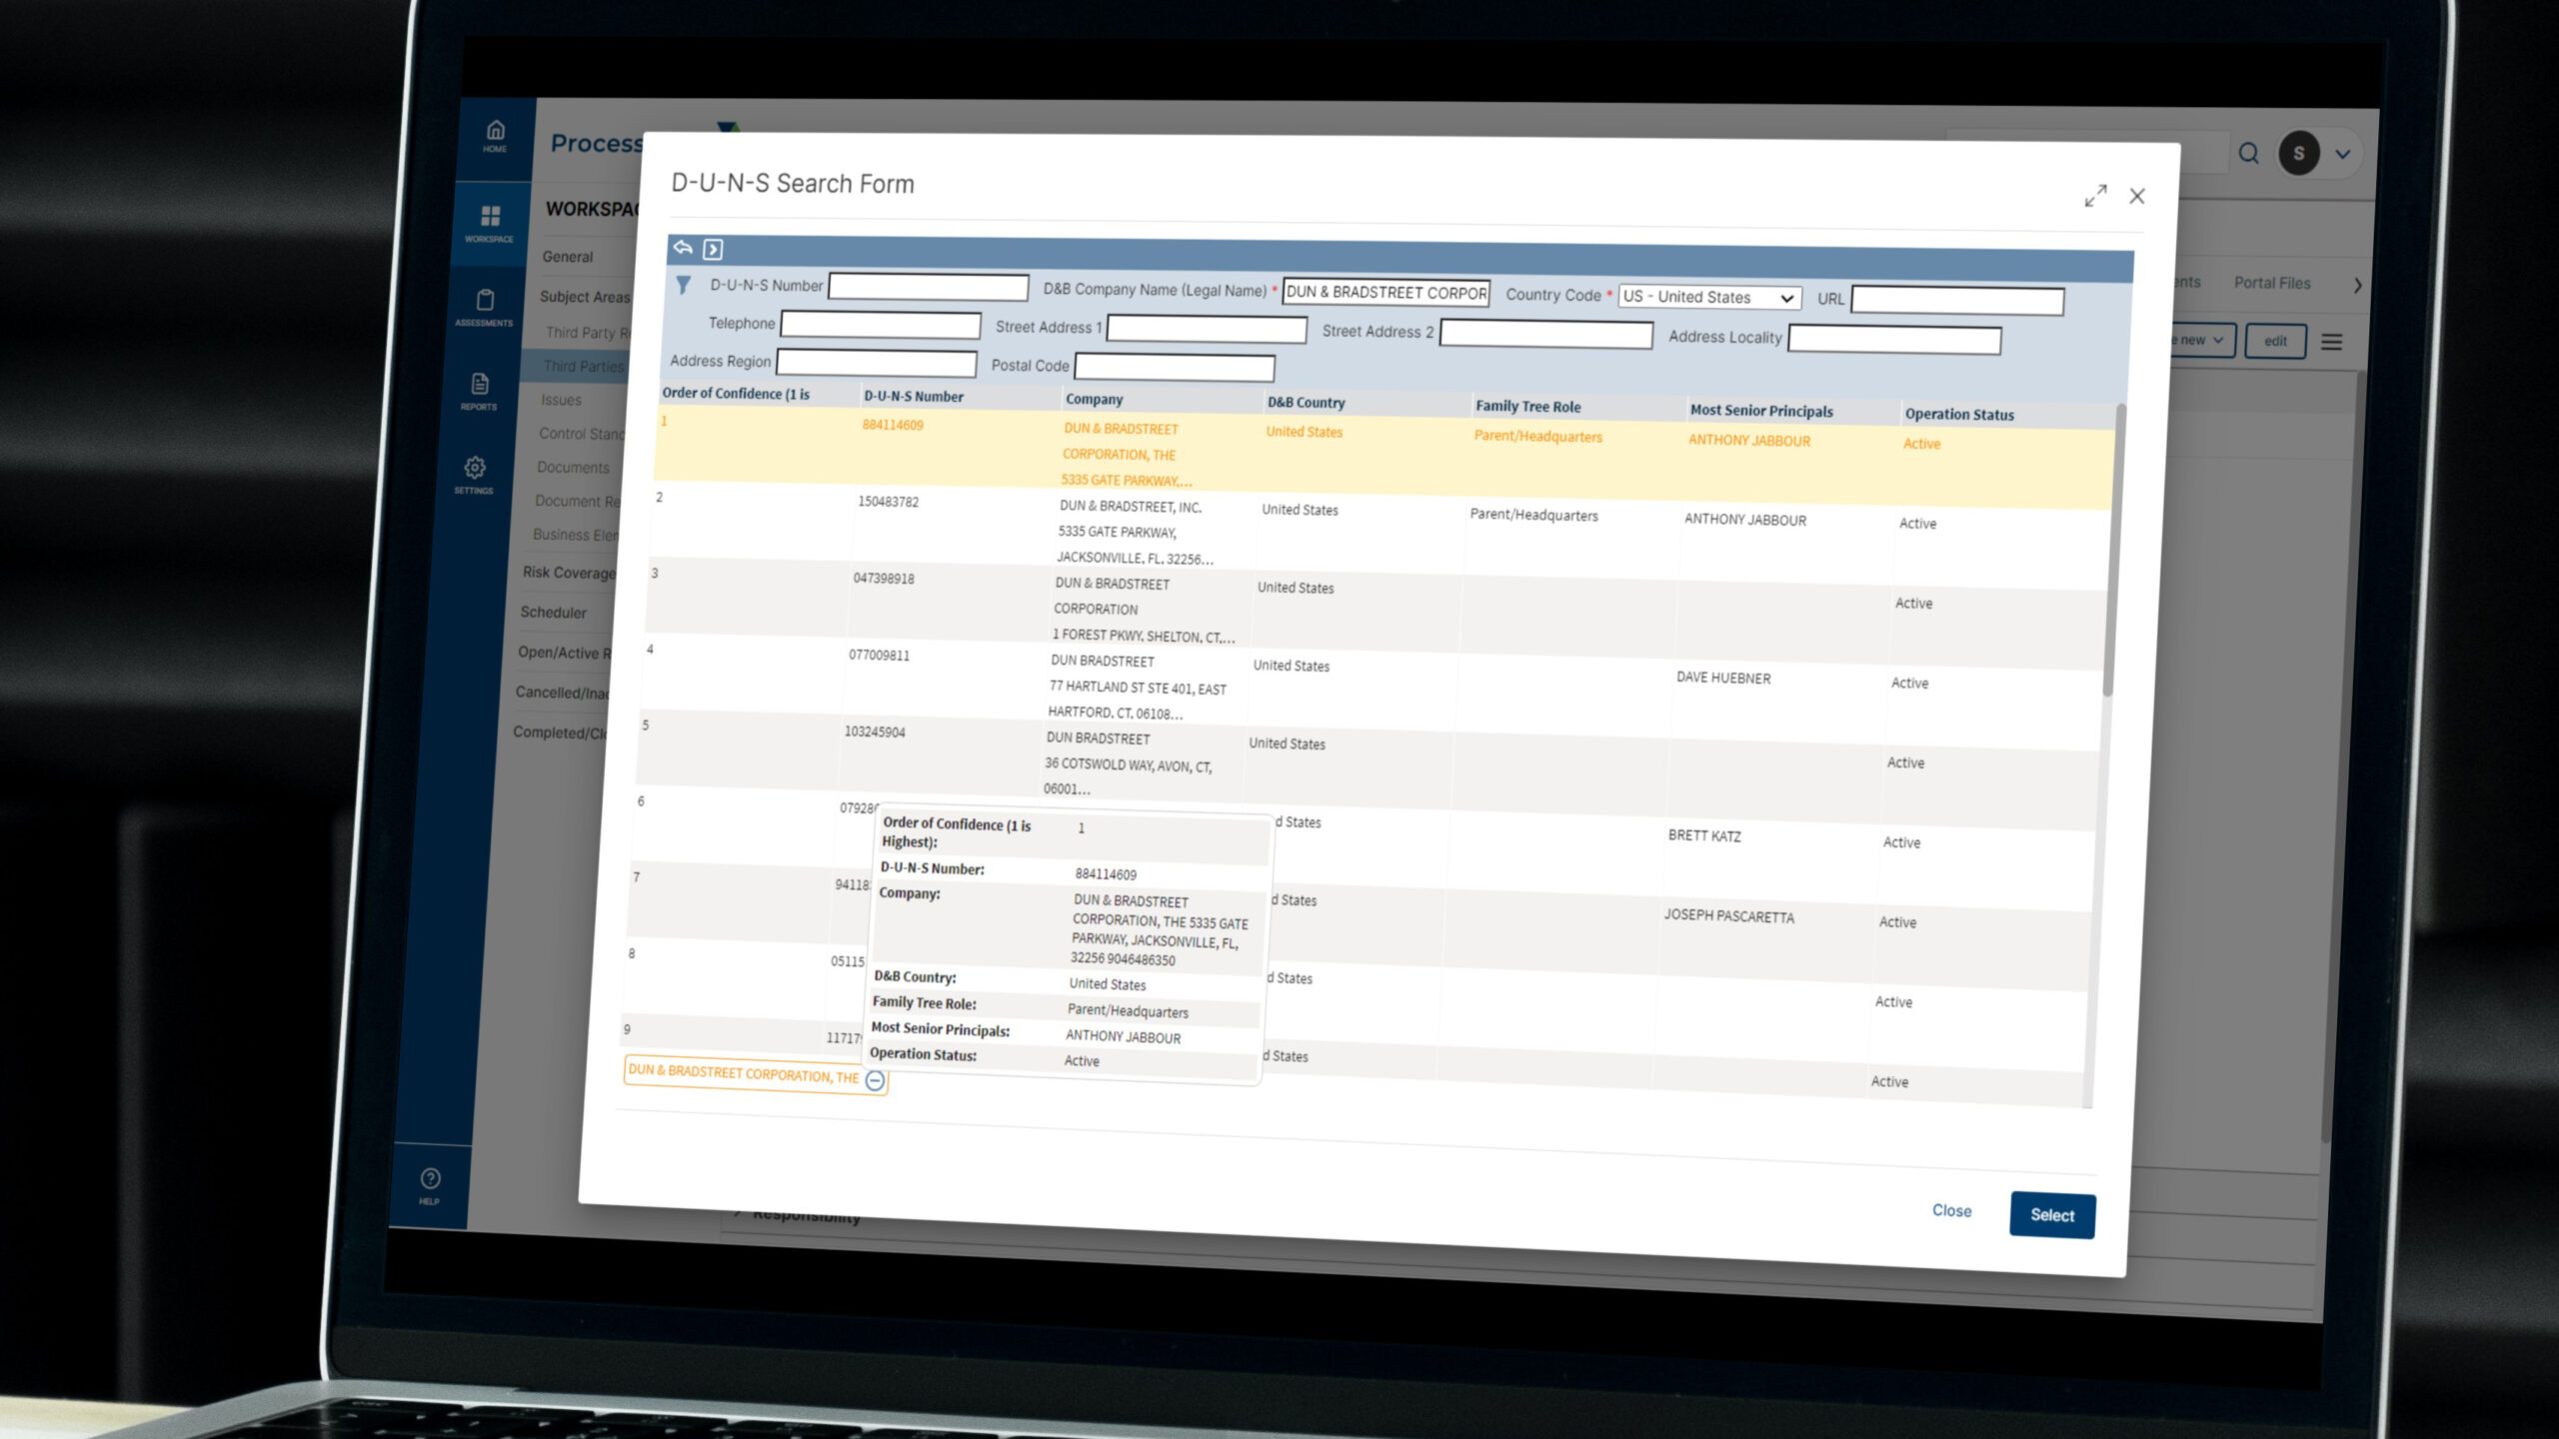
Task: Click the Close button to dismiss dialog
Action: pos(1951,1210)
